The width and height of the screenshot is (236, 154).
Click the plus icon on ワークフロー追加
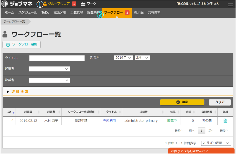coord(8,45)
